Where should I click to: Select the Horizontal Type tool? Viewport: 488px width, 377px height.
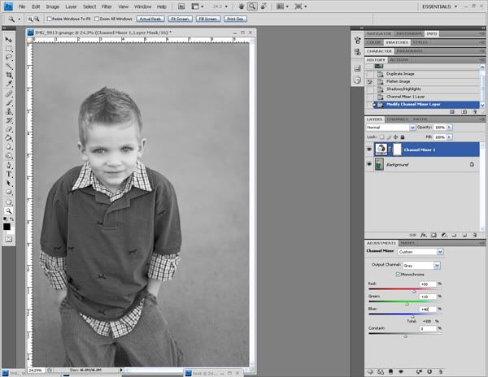[x=8, y=174]
